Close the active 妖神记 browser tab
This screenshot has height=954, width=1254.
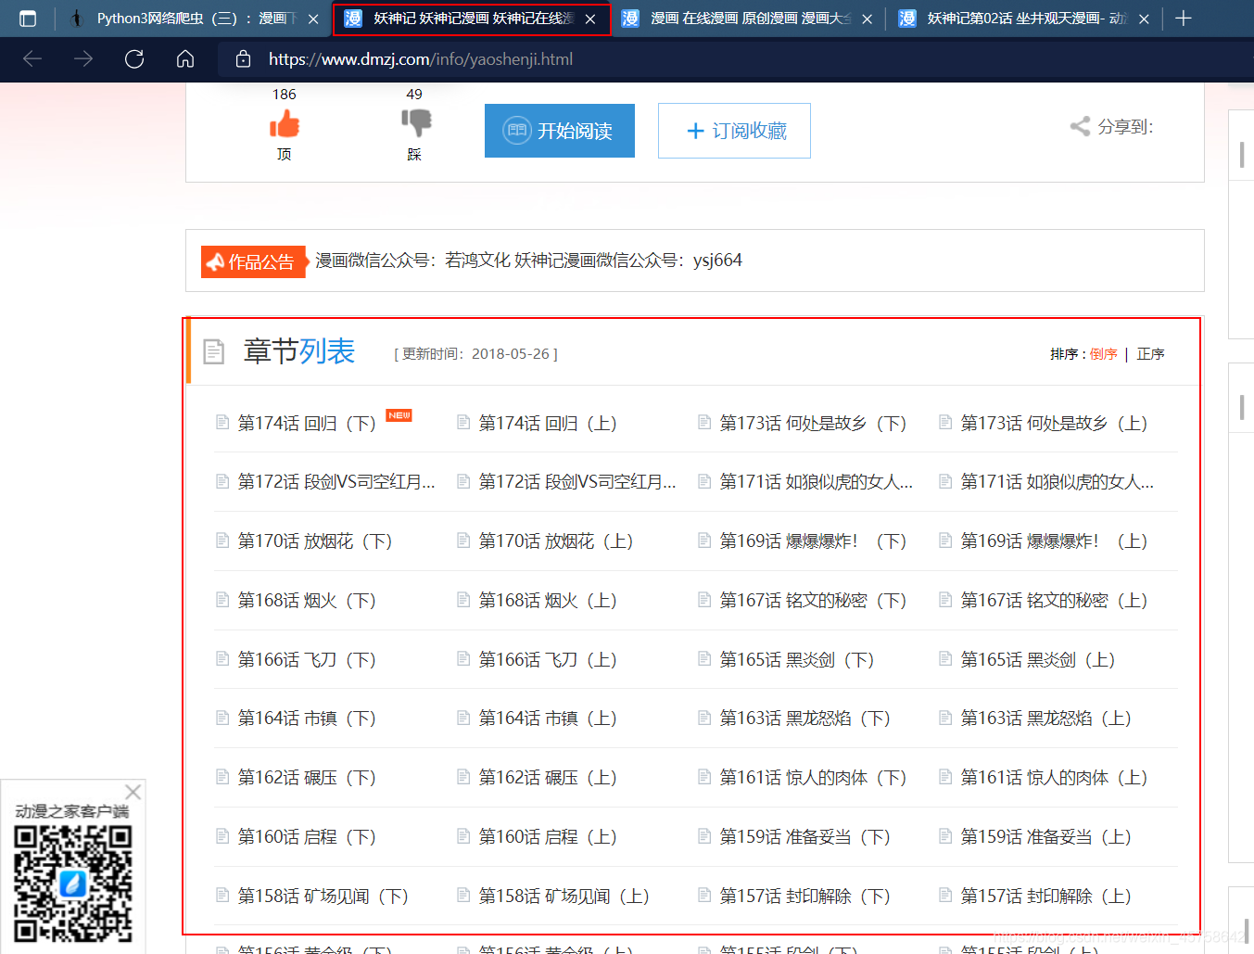590,19
